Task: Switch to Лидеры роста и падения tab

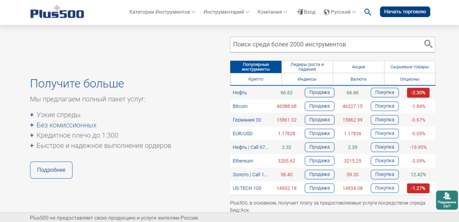Action: (307, 67)
